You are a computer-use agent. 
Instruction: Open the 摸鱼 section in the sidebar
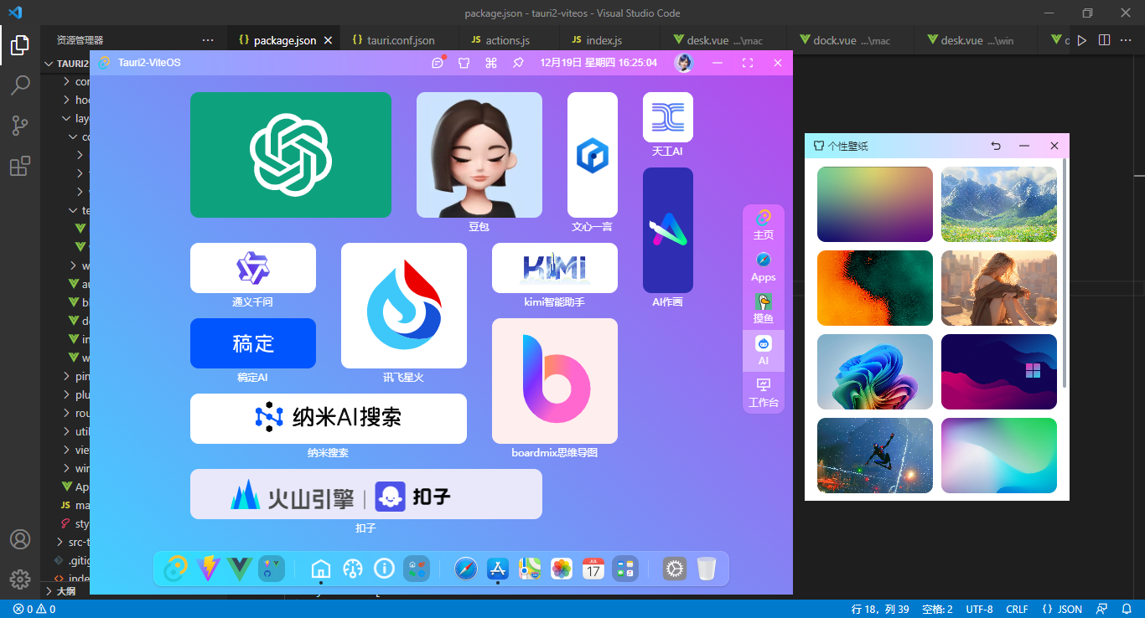pos(763,310)
